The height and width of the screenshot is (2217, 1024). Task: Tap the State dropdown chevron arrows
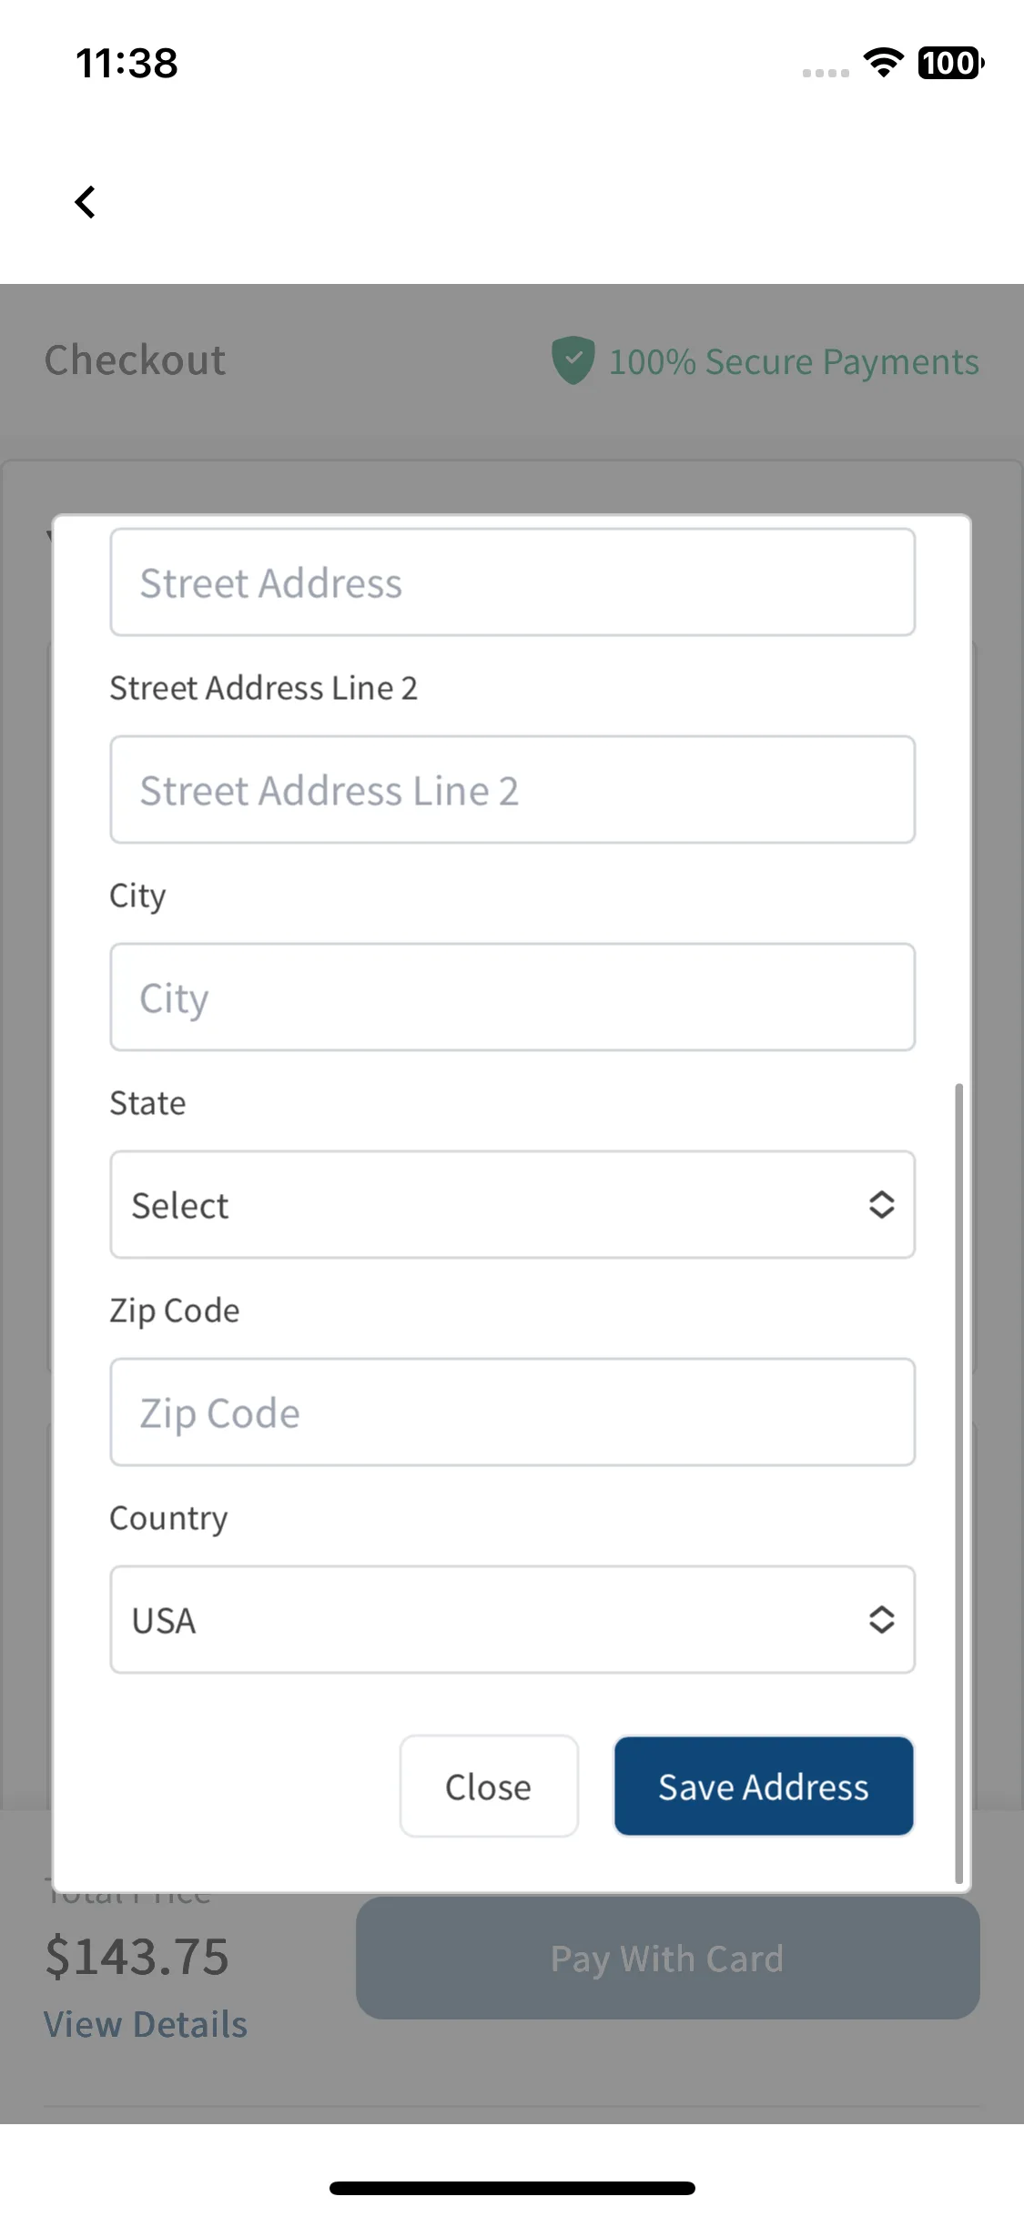(x=881, y=1205)
